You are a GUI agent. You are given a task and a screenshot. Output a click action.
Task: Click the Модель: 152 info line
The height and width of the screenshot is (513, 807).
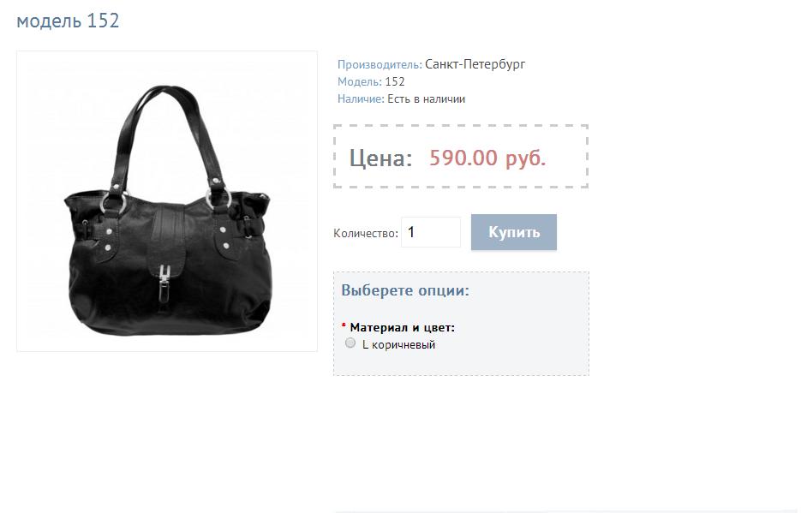[371, 82]
